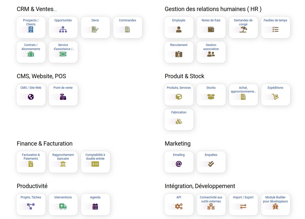305x219 pixels.
Task: Click the Rapprochement bancaire bank icon
Action: click(63, 164)
